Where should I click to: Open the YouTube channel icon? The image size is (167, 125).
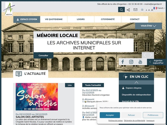pyautogui.click(x=140, y=62)
